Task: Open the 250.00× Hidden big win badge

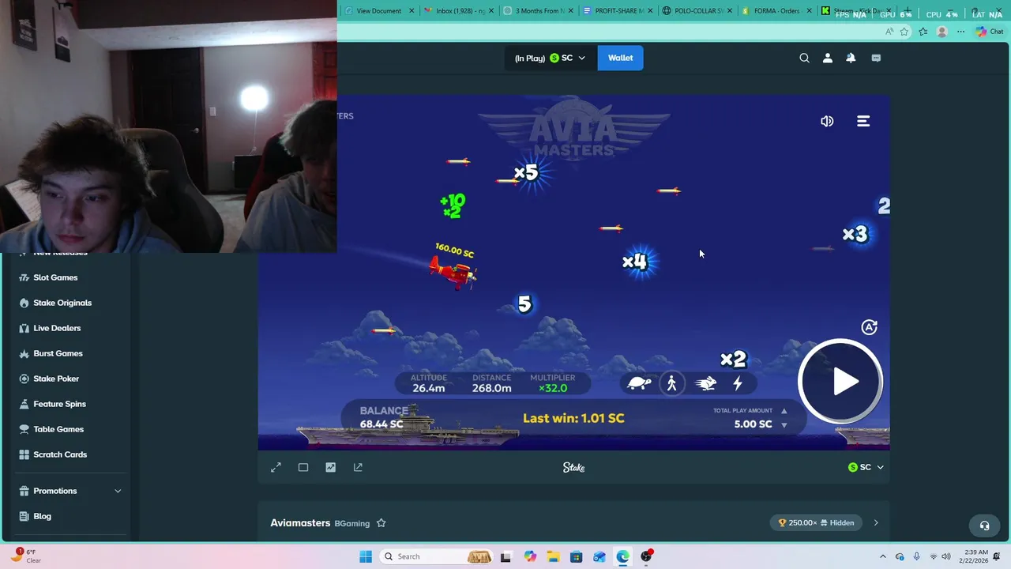Action: coord(816,523)
